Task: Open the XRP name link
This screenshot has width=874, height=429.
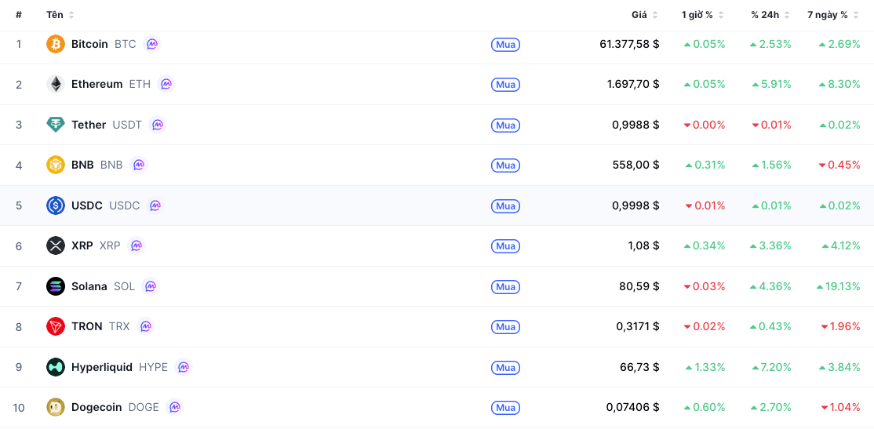Action: (82, 245)
